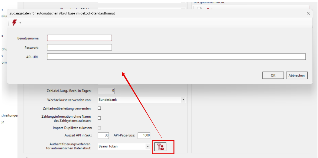Viewport: 318px width, 158px height.
Task: Click the Abbrechen button
Action: point(296,75)
